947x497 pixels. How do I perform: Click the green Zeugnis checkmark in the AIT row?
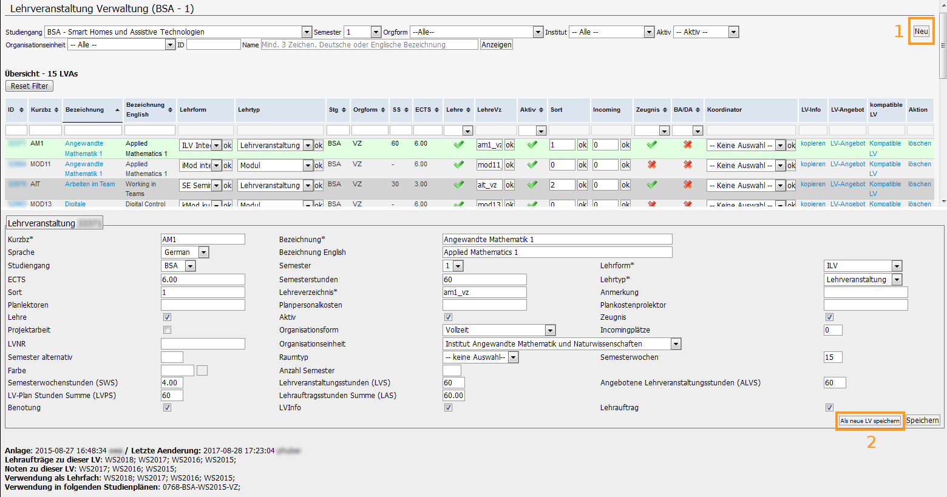pos(651,184)
